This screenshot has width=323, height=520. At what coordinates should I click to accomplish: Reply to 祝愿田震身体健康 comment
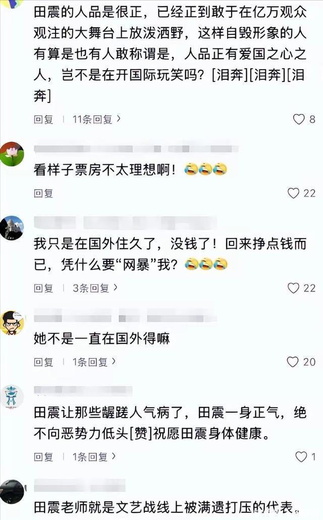coord(43,457)
